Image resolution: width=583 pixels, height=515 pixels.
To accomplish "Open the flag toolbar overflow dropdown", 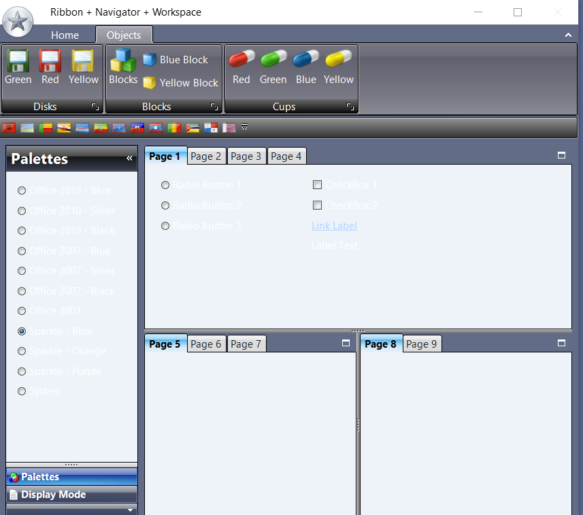I will click(x=244, y=127).
